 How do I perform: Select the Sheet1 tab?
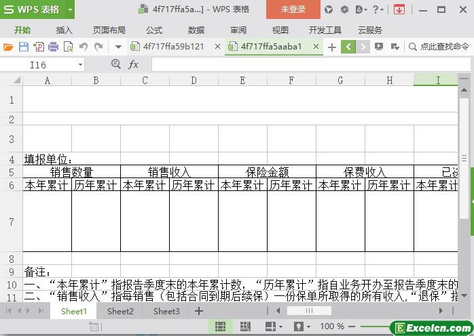click(74, 311)
